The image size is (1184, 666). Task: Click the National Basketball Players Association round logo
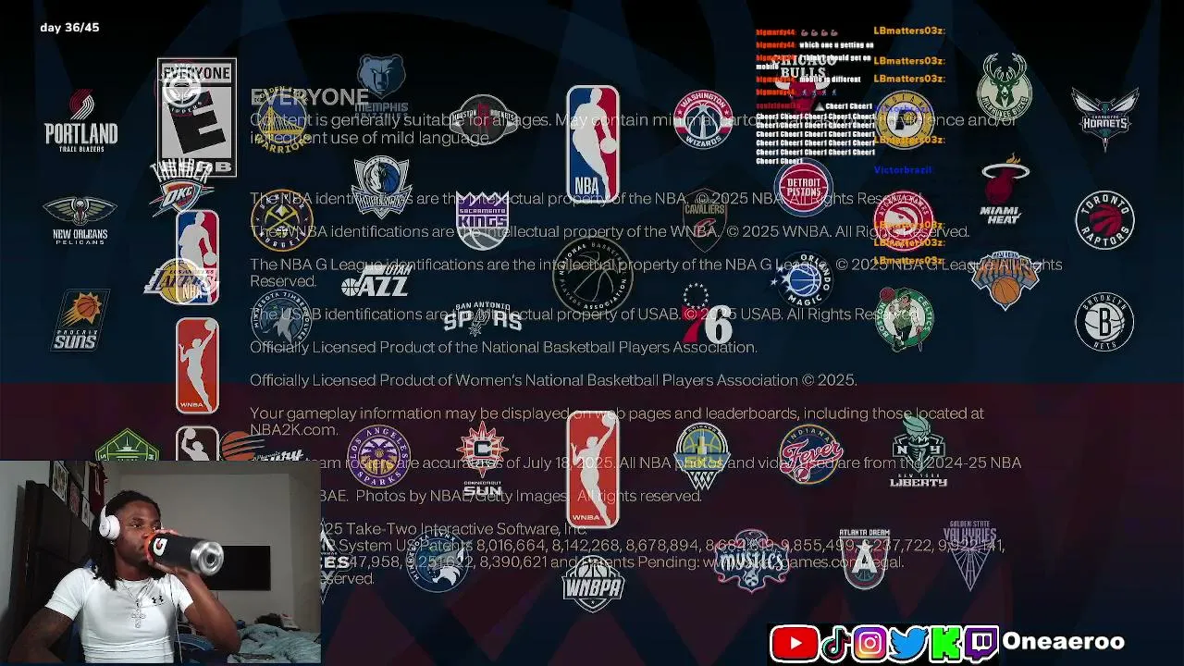(593, 276)
